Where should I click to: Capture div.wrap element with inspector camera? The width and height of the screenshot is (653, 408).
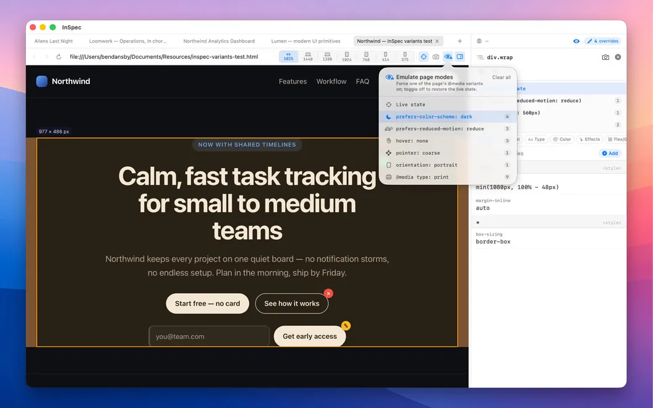click(x=605, y=57)
